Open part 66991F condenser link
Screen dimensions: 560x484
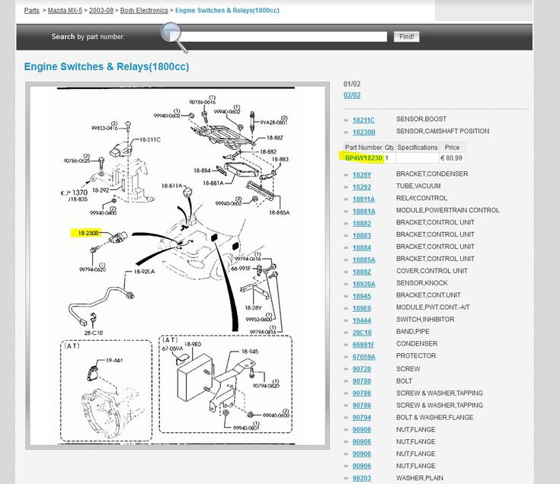tap(363, 345)
